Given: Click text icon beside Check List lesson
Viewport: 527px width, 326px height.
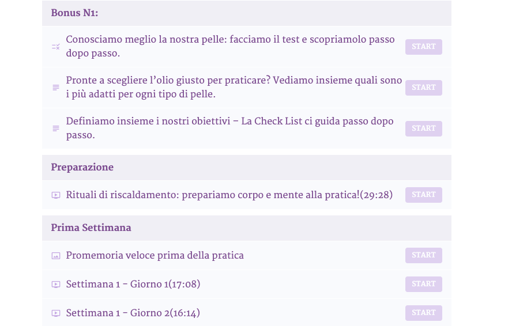Looking at the screenshot, I should tap(56, 128).
